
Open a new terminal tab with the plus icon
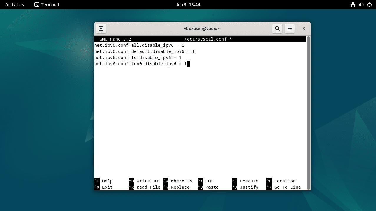tap(101, 29)
